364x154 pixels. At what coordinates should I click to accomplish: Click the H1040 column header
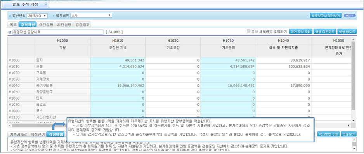click(283, 41)
